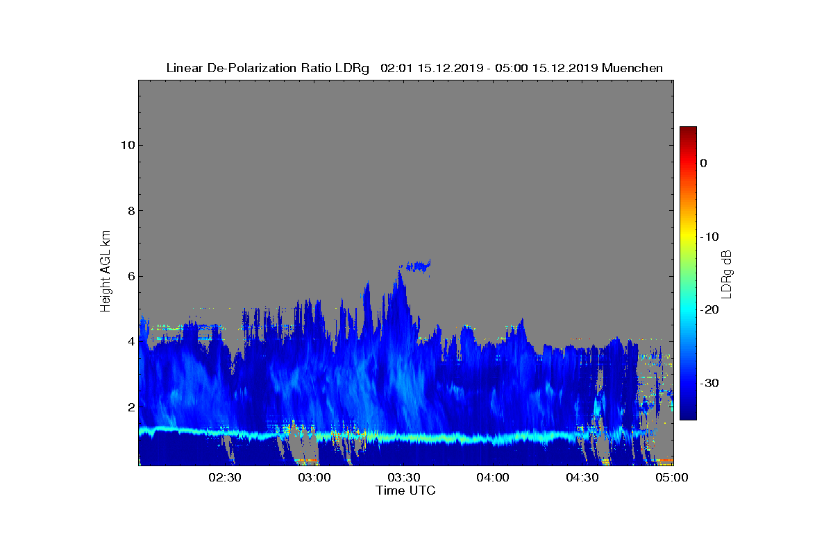833x555 pixels.
Task: Click the 04:00 time axis label
Action: pos(493,477)
